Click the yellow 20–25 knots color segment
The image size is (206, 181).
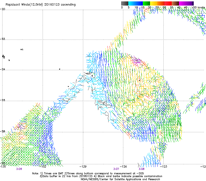point(154,3)
